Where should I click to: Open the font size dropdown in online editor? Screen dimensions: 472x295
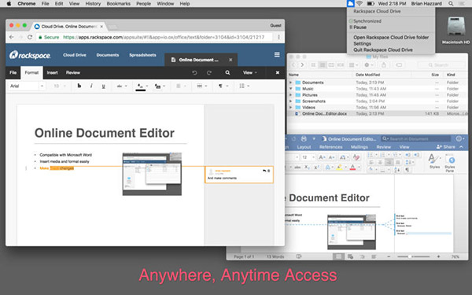[59, 86]
